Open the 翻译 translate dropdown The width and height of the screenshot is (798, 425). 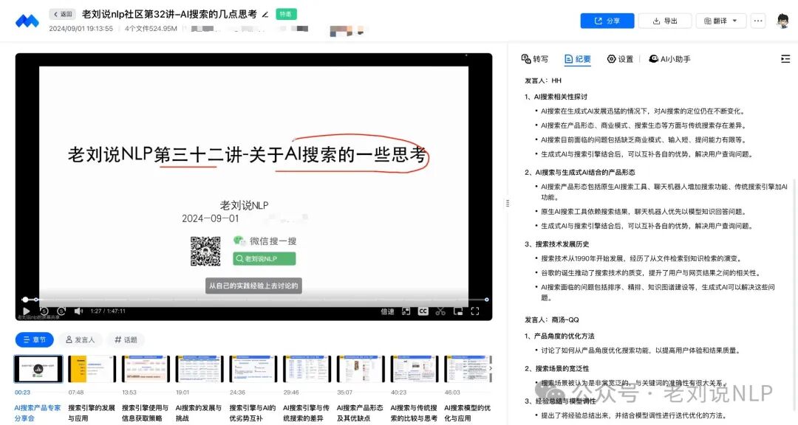click(720, 21)
